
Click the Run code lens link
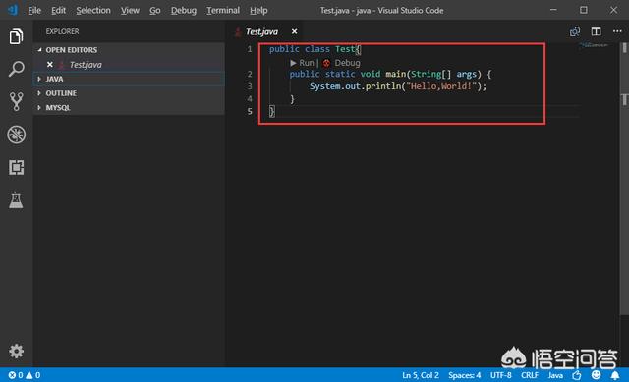pos(307,63)
